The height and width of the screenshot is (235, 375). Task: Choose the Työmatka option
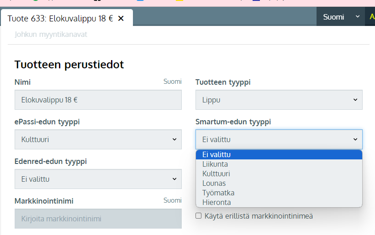click(218, 193)
